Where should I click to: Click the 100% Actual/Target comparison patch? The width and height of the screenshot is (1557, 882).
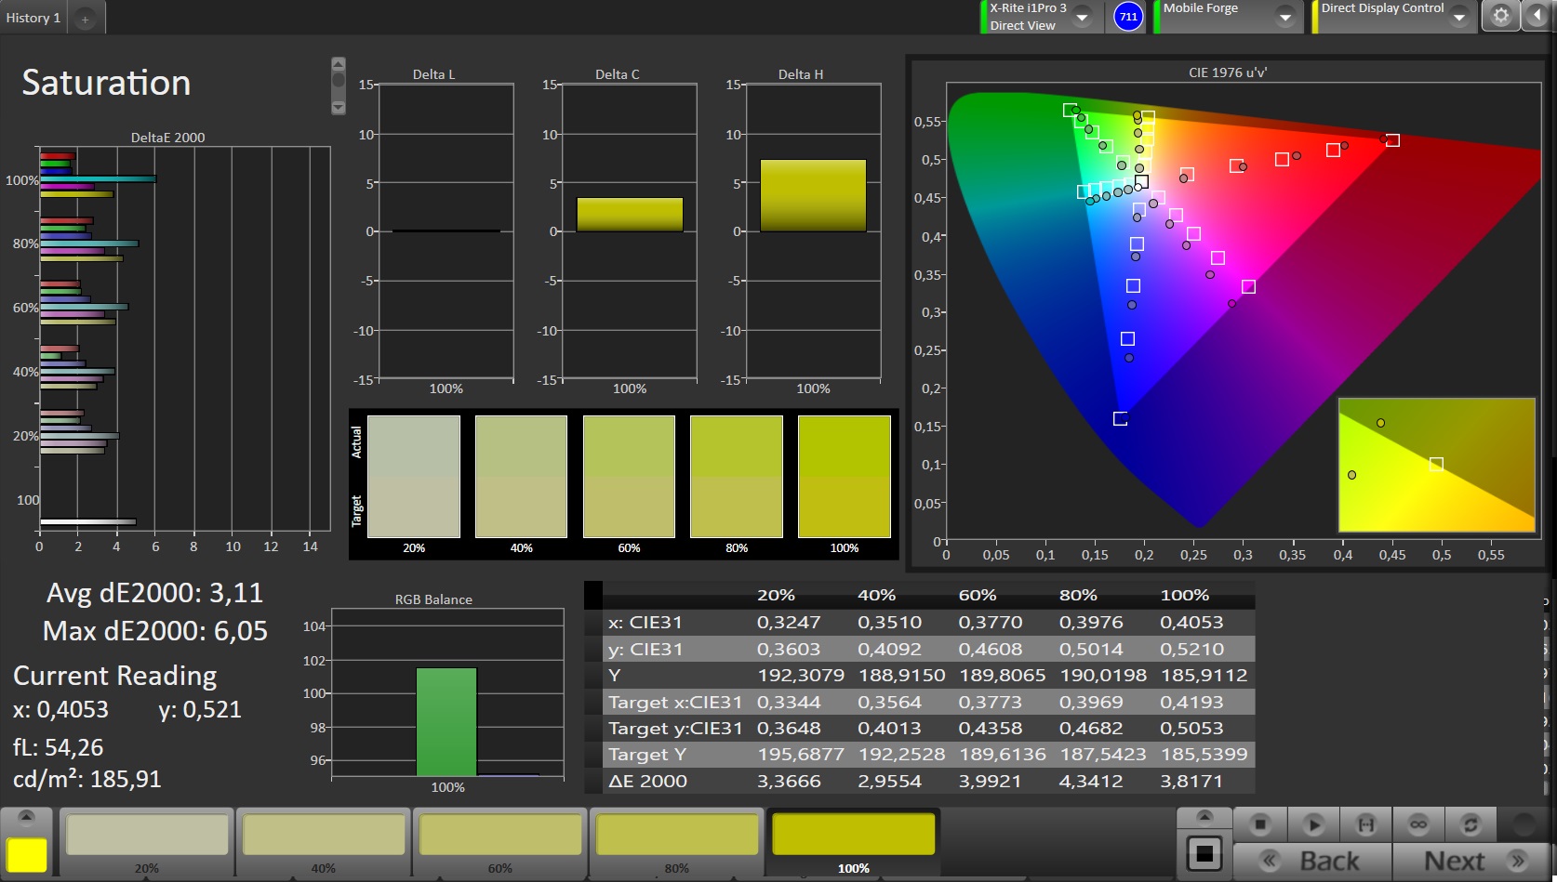845,477
